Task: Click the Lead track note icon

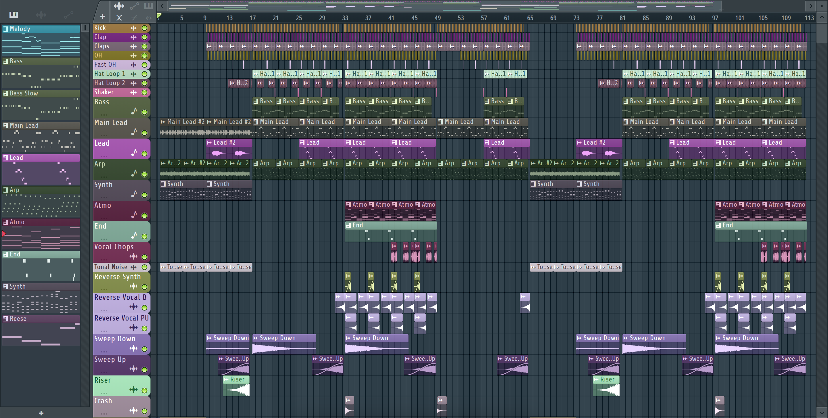Action: tap(134, 152)
